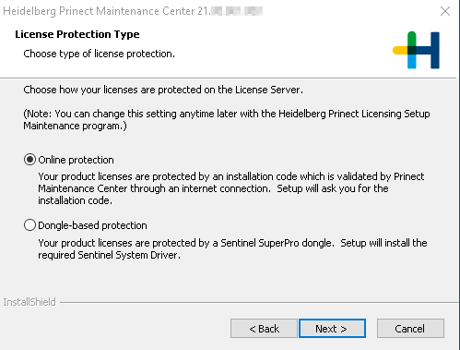The height and width of the screenshot is (350, 460).
Task: Click the Heidelberg H logo
Action: pyautogui.click(x=417, y=50)
